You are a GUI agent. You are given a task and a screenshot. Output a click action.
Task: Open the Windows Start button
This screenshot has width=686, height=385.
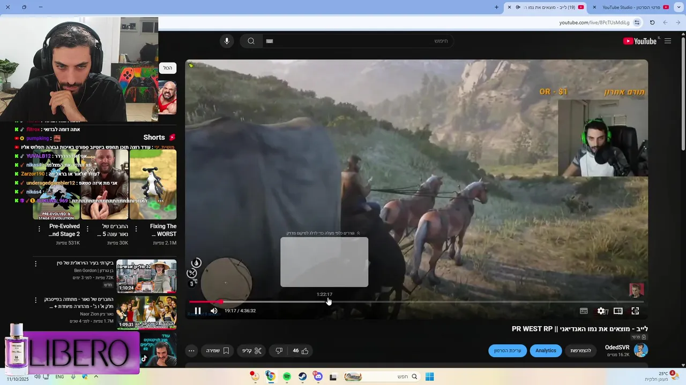(x=429, y=376)
